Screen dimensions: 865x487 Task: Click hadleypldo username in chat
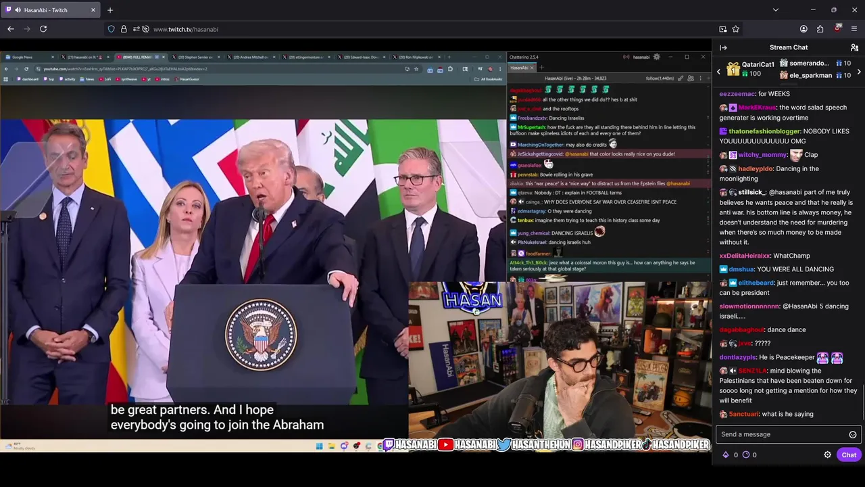[x=755, y=169]
